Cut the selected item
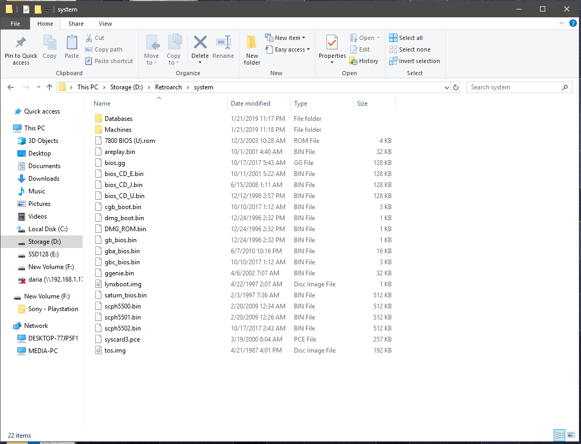The width and height of the screenshot is (581, 444). point(95,38)
